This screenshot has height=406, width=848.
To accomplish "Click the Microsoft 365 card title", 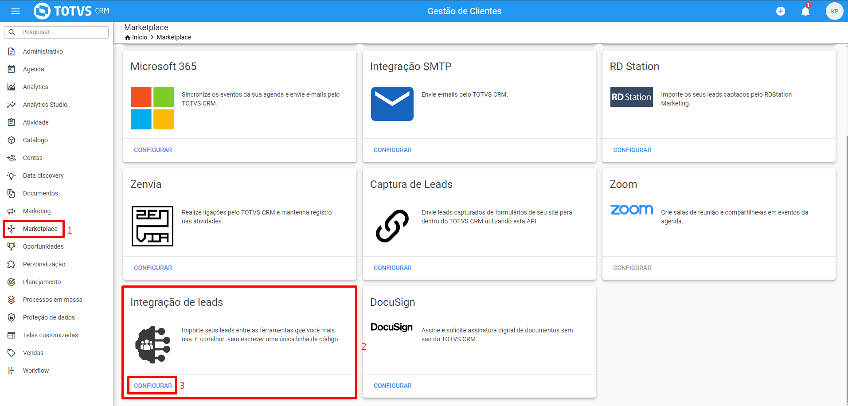I will click(164, 66).
